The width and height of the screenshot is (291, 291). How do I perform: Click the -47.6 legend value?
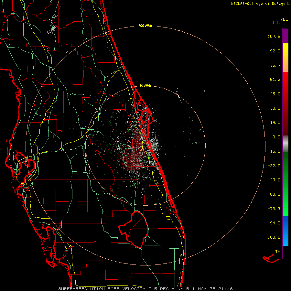click(x=274, y=180)
